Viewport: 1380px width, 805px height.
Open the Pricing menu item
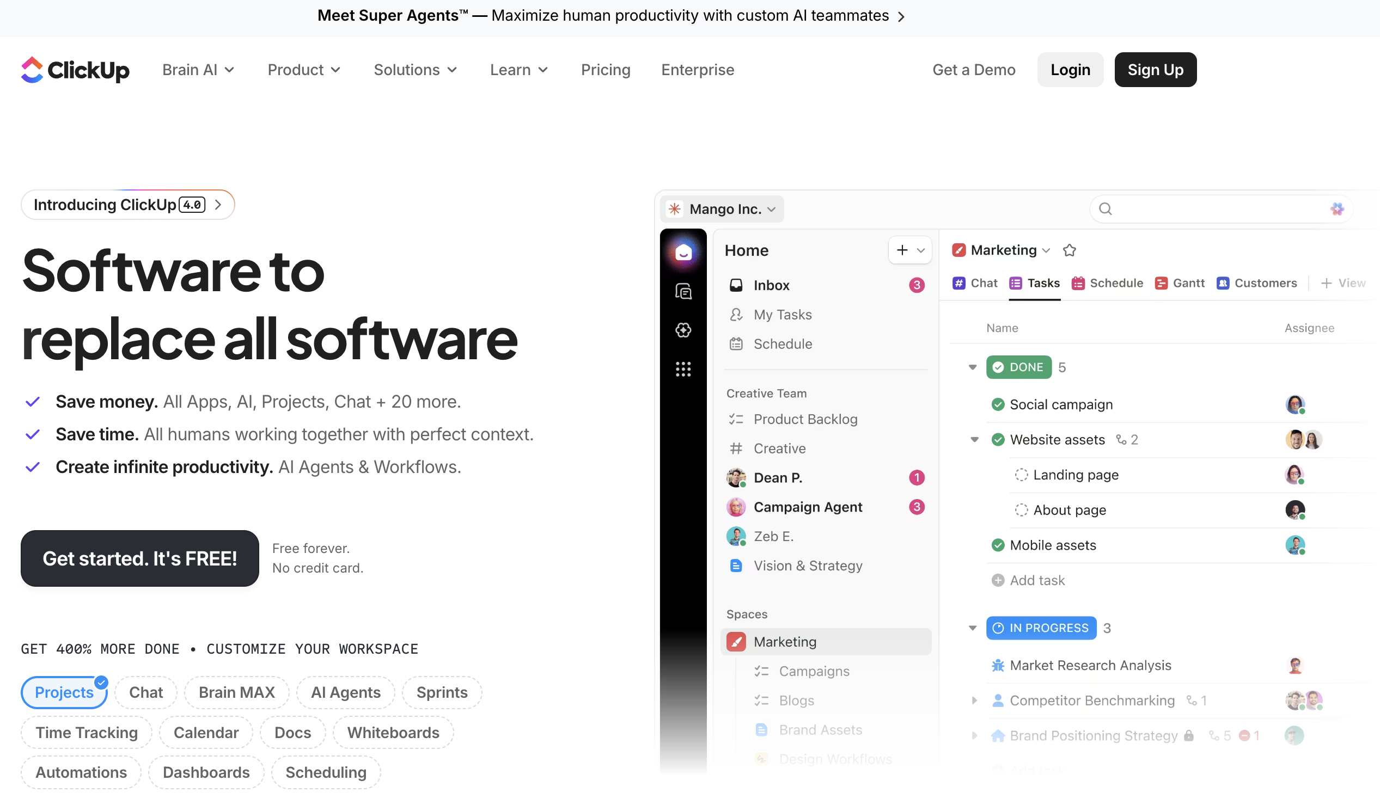(606, 70)
